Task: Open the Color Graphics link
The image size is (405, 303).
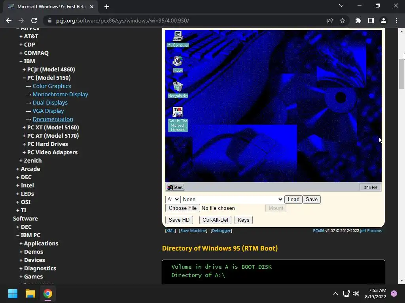Action: click(52, 86)
